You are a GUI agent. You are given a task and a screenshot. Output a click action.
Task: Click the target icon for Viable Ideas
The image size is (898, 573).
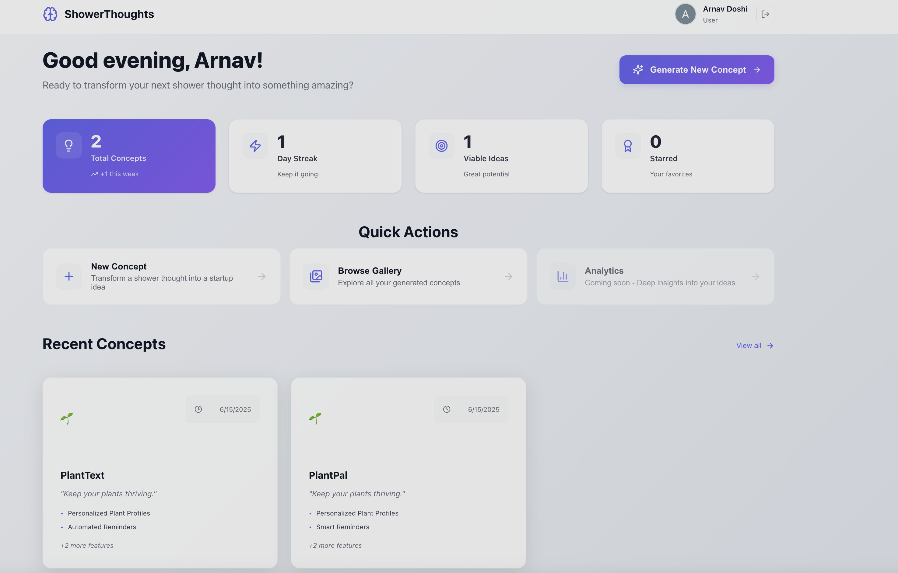point(441,146)
